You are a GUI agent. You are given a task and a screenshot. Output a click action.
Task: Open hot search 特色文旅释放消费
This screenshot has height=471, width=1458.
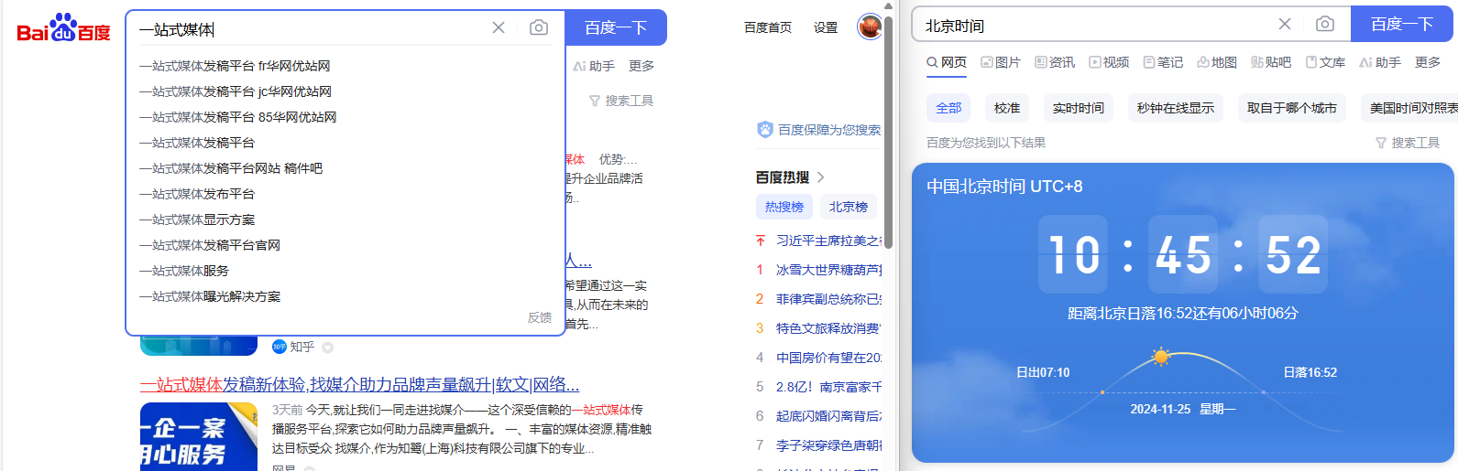click(828, 328)
